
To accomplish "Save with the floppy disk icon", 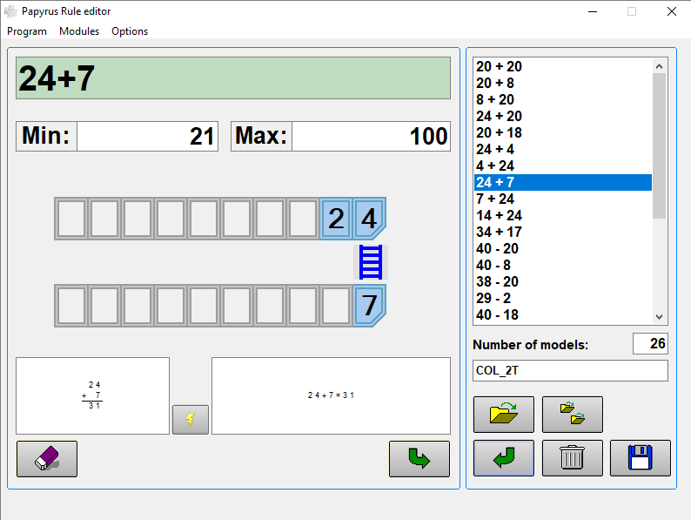I will 640,458.
